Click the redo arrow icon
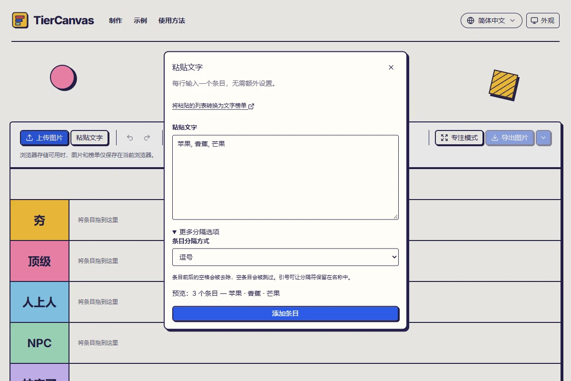 click(147, 138)
